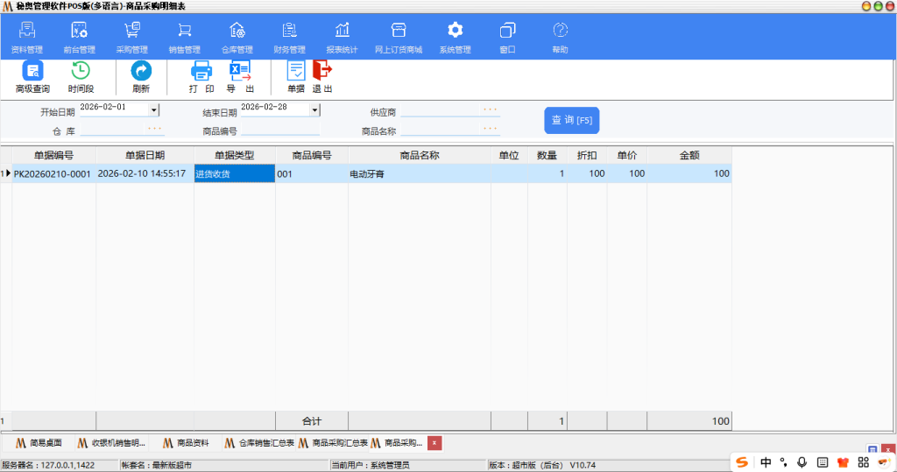Expand the 结束日期 end date dropdown
The image size is (897, 472).
[x=315, y=109]
